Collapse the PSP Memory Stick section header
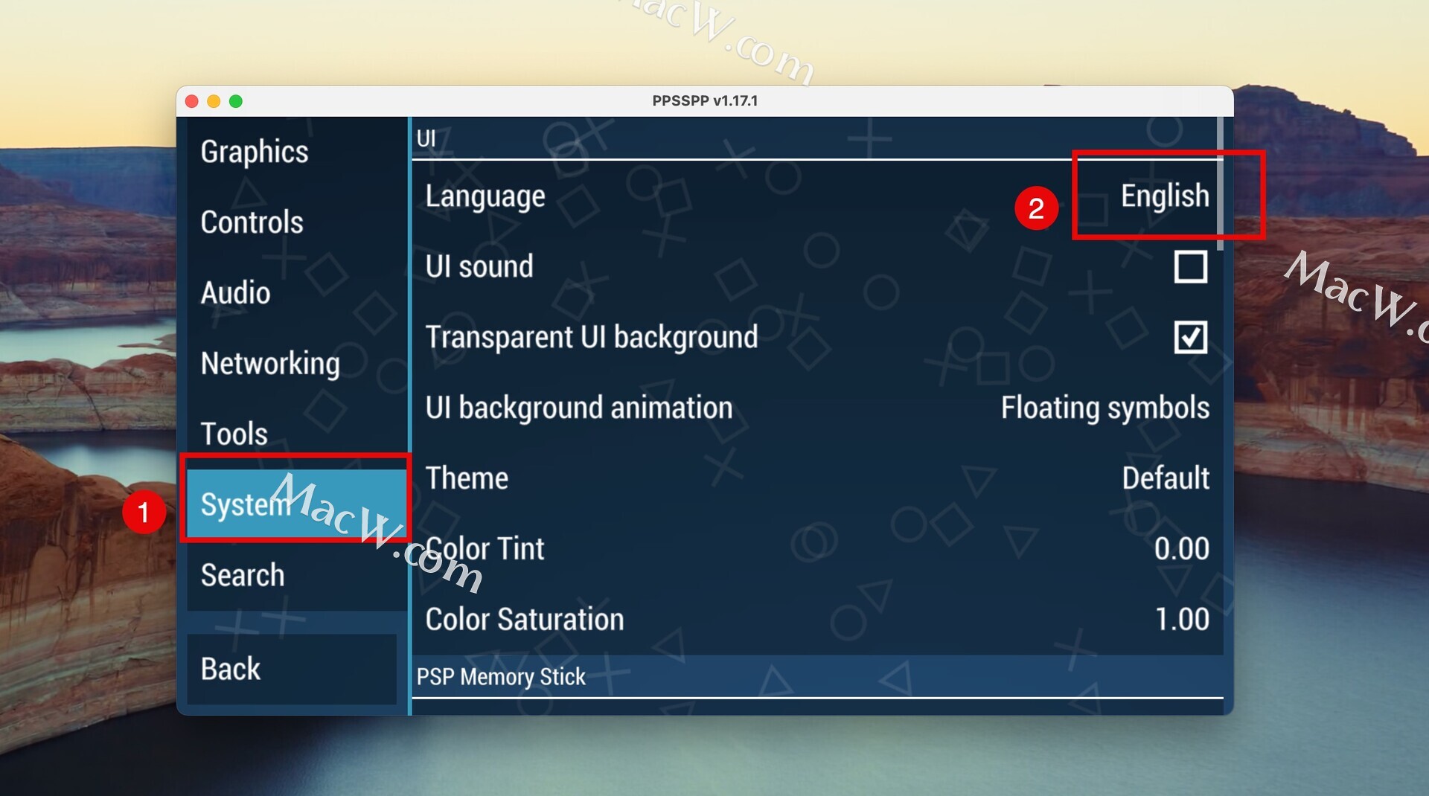This screenshot has width=1429, height=796. pyautogui.click(x=817, y=677)
